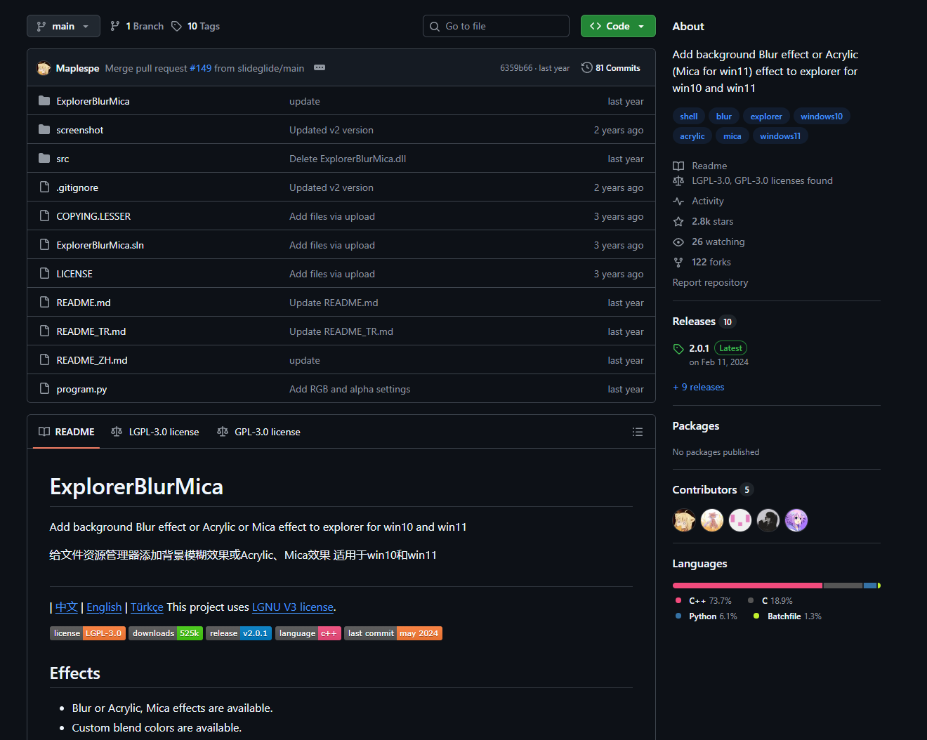View the 26 watching list
The width and height of the screenshot is (927, 740).
(x=709, y=242)
